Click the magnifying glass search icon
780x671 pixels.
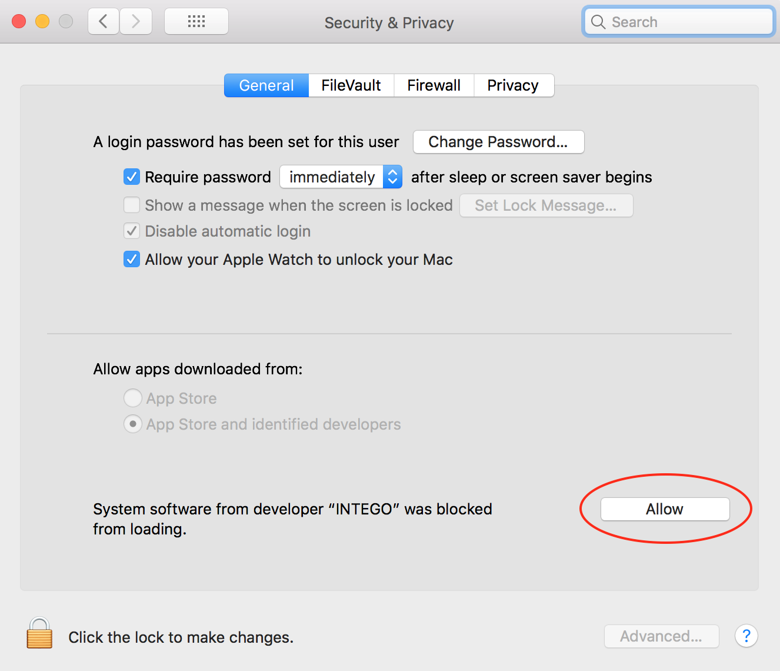click(598, 22)
